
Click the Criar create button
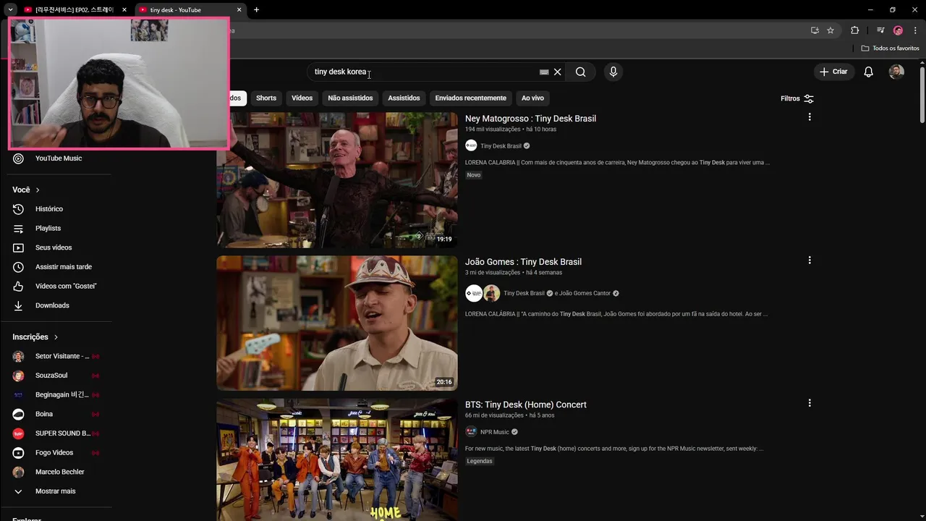(833, 72)
